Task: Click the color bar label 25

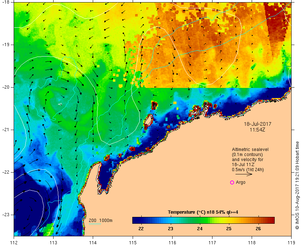Action: 229,229
